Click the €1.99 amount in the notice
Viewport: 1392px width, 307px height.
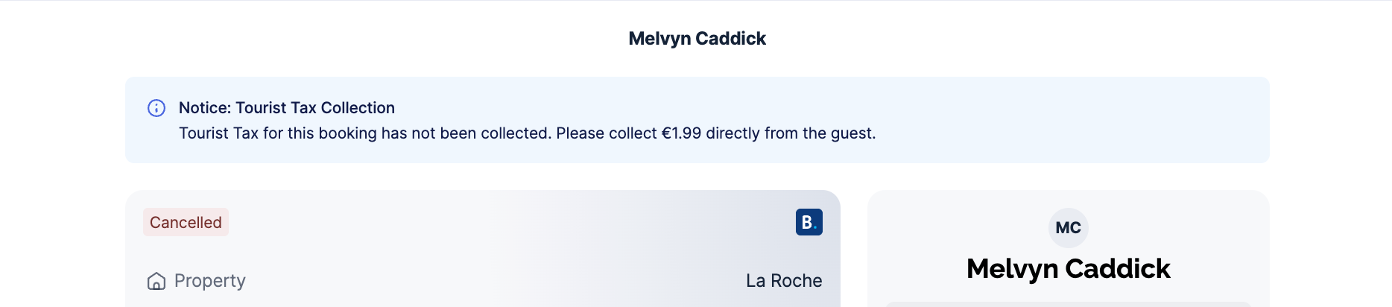coord(681,133)
